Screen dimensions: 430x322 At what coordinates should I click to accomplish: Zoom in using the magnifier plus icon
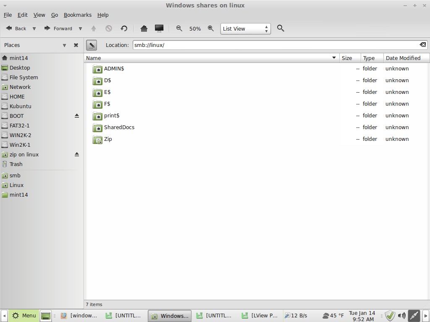click(211, 29)
